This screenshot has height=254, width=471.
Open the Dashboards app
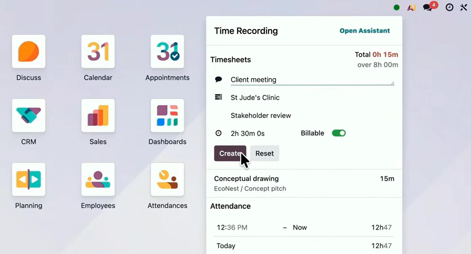(x=167, y=116)
